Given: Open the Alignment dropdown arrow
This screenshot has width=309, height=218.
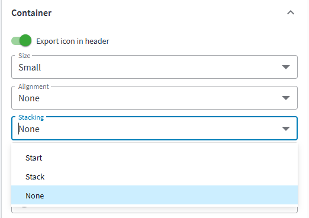Looking at the screenshot, I should (286, 98).
